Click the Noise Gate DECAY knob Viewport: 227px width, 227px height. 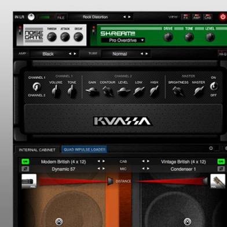pos(78,37)
